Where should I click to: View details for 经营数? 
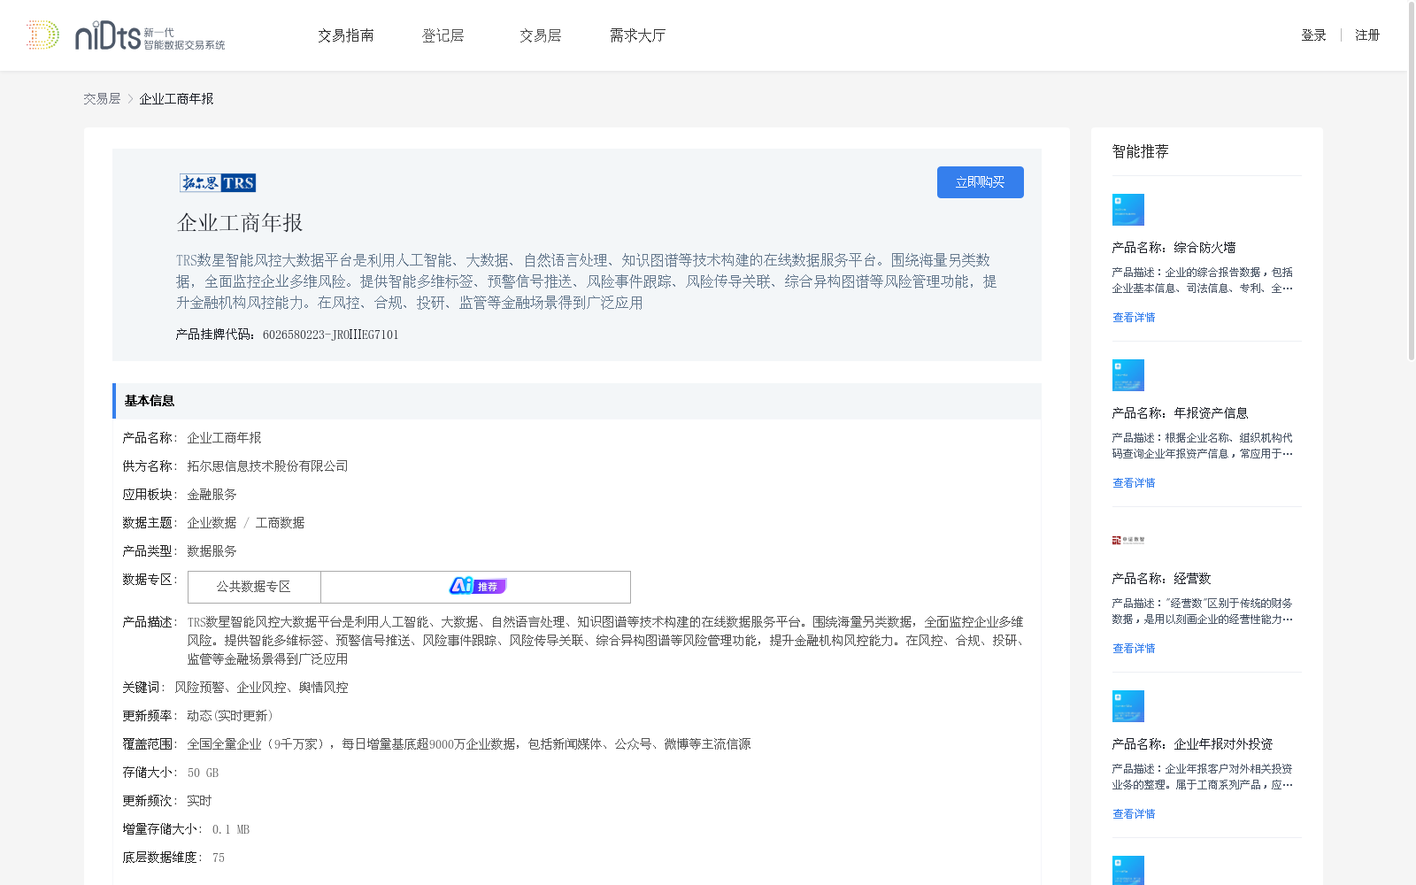coord(1134,649)
